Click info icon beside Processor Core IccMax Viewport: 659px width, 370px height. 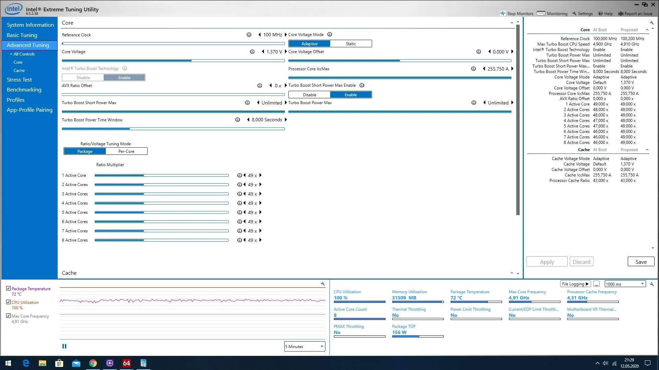[473, 69]
